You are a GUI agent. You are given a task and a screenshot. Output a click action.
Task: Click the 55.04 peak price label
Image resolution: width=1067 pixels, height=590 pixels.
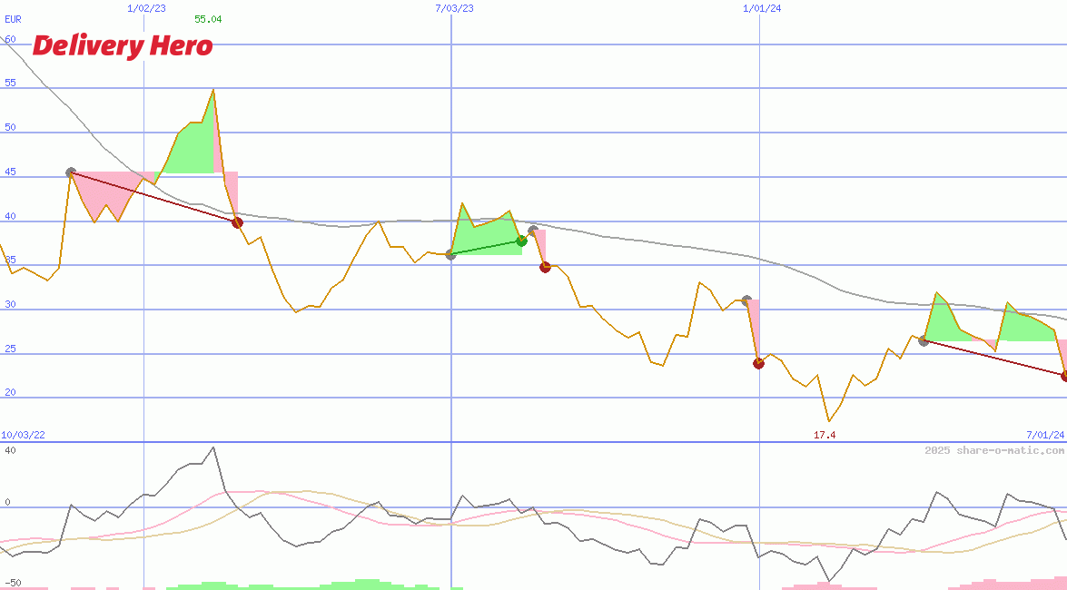pos(208,19)
